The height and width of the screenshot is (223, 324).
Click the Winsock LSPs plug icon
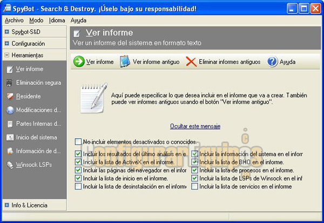(x=10, y=165)
